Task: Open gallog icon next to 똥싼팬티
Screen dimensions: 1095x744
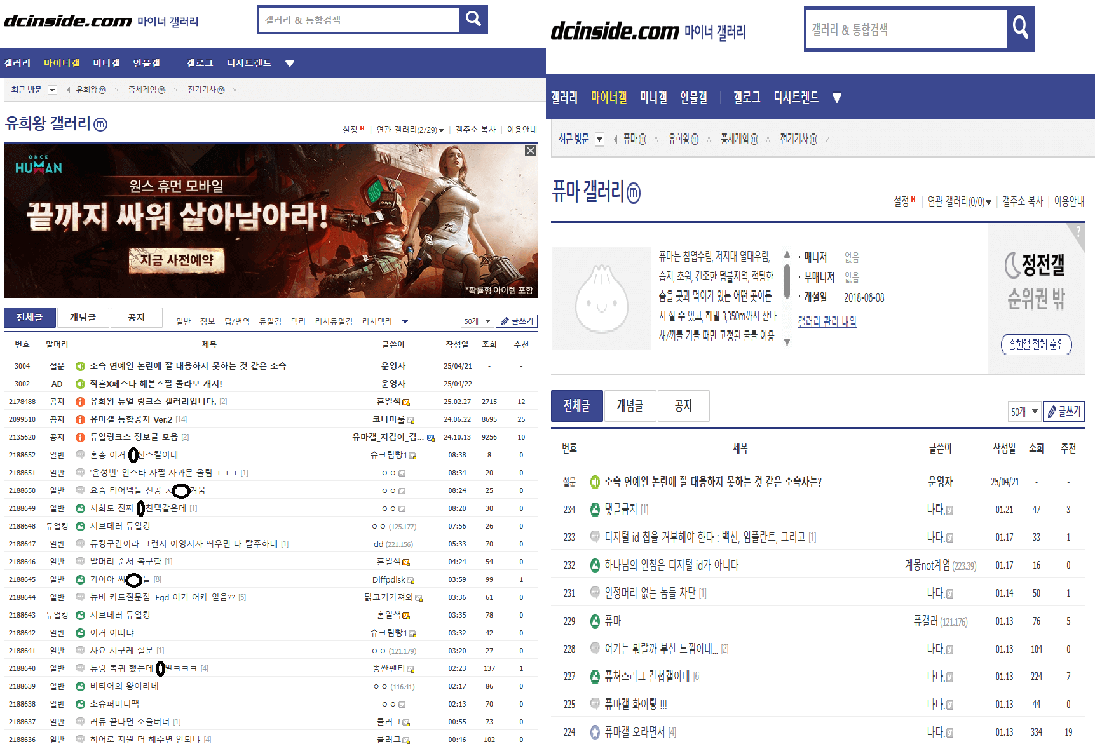Action: tap(411, 669)
